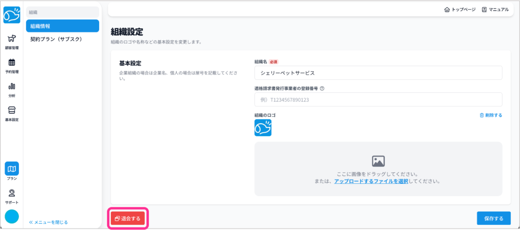520x230 pixels.
Task: Select 契約プラン（サブスク） menu item
Action: pos(62,39)
